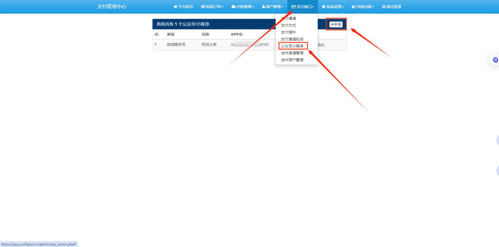Click the ID column header
This screenshot has width=499, height=247.
click(156, 35)
